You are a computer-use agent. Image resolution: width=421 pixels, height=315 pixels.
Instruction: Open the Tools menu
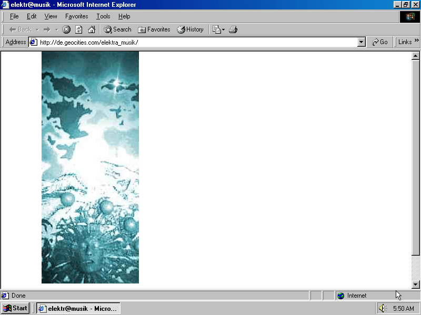pyautogui.click(x=103, y=16)
